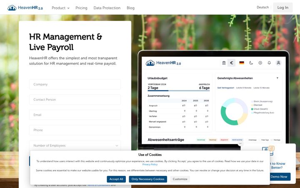Click the Anspruch row label
This screenshot has width=300, height=188.
pyautogui.click(x=153, y=106)
